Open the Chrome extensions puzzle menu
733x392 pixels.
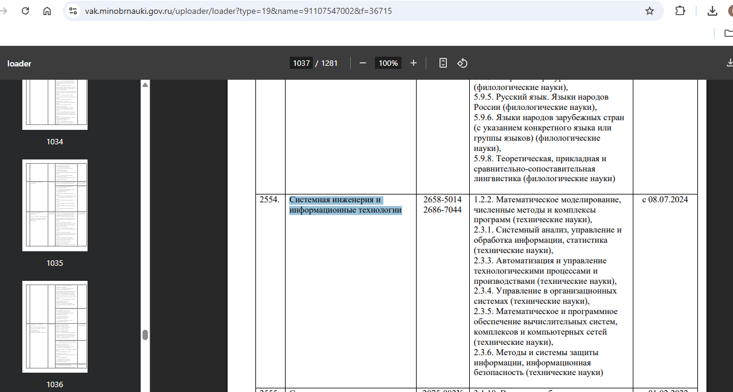pyautogui.click(x=680, y=11)
